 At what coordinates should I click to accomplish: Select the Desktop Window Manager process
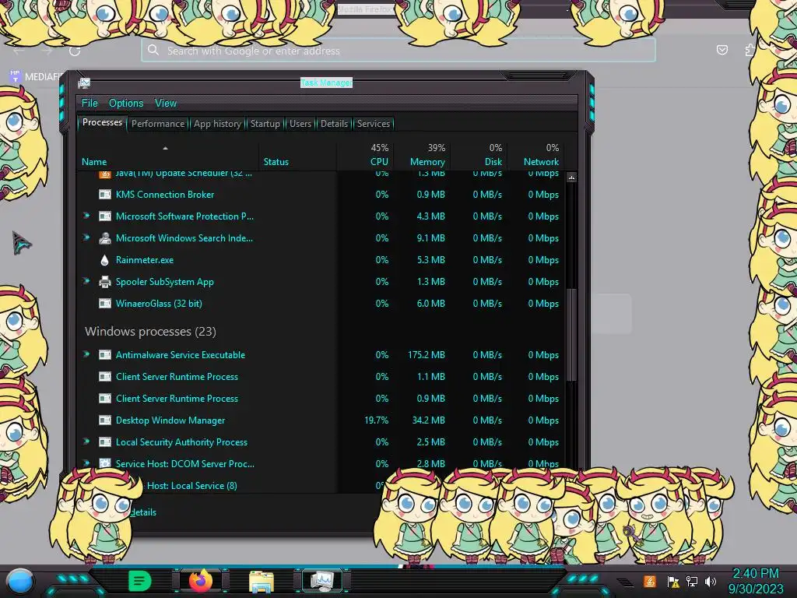coord(170,420)
